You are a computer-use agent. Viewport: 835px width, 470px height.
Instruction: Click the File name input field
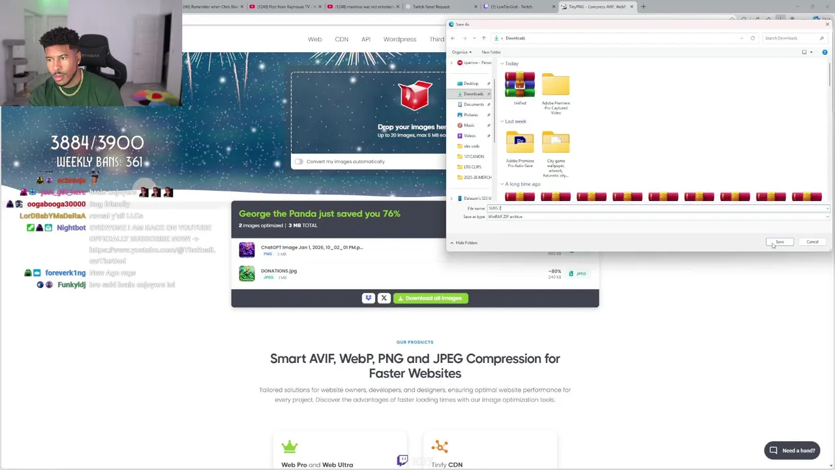(658, 208)
